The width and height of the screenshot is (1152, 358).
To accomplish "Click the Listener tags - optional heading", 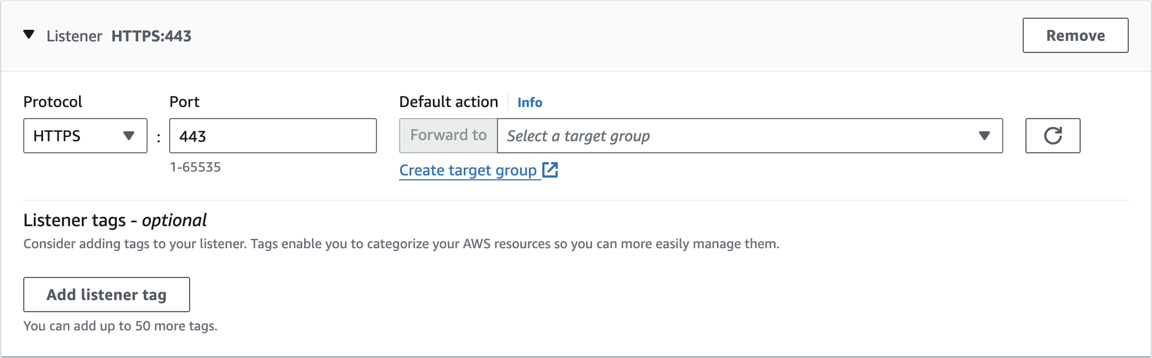I will click(115, 221).
